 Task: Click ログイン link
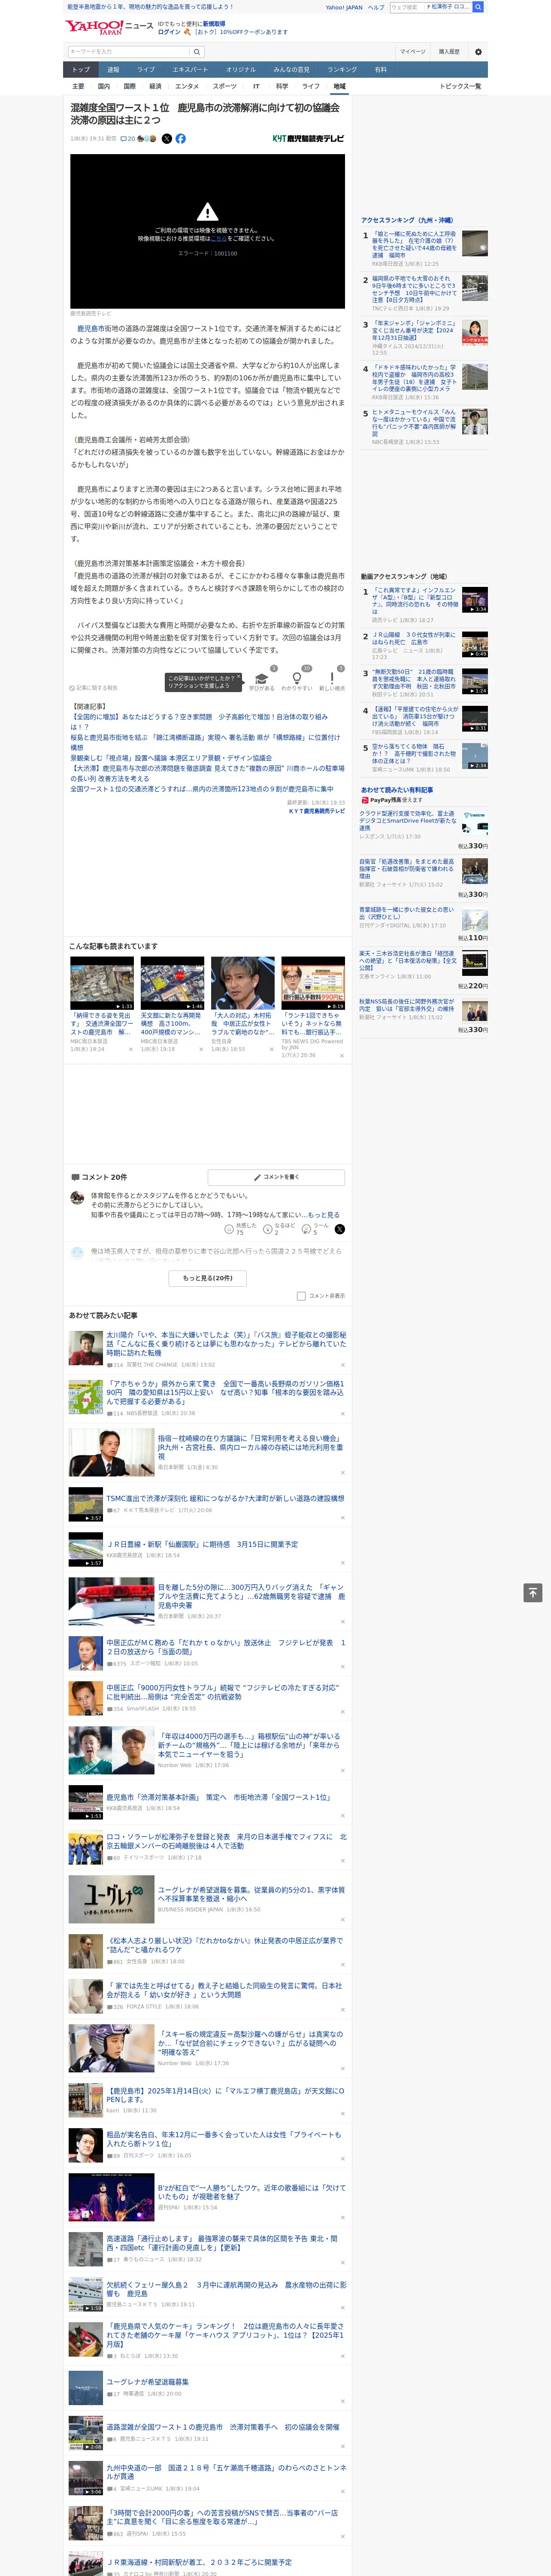(x=169, y=32)
